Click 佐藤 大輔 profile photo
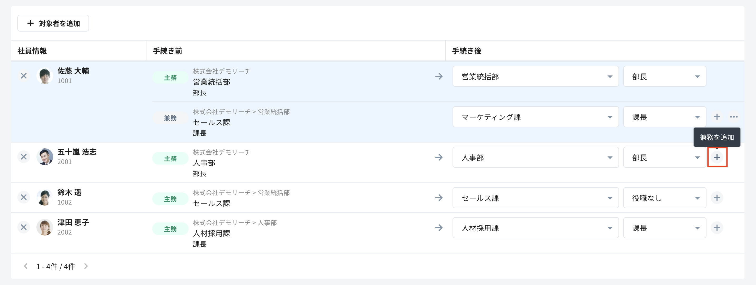The height and width of the screenshot is (285, 756). pos(45,76)
